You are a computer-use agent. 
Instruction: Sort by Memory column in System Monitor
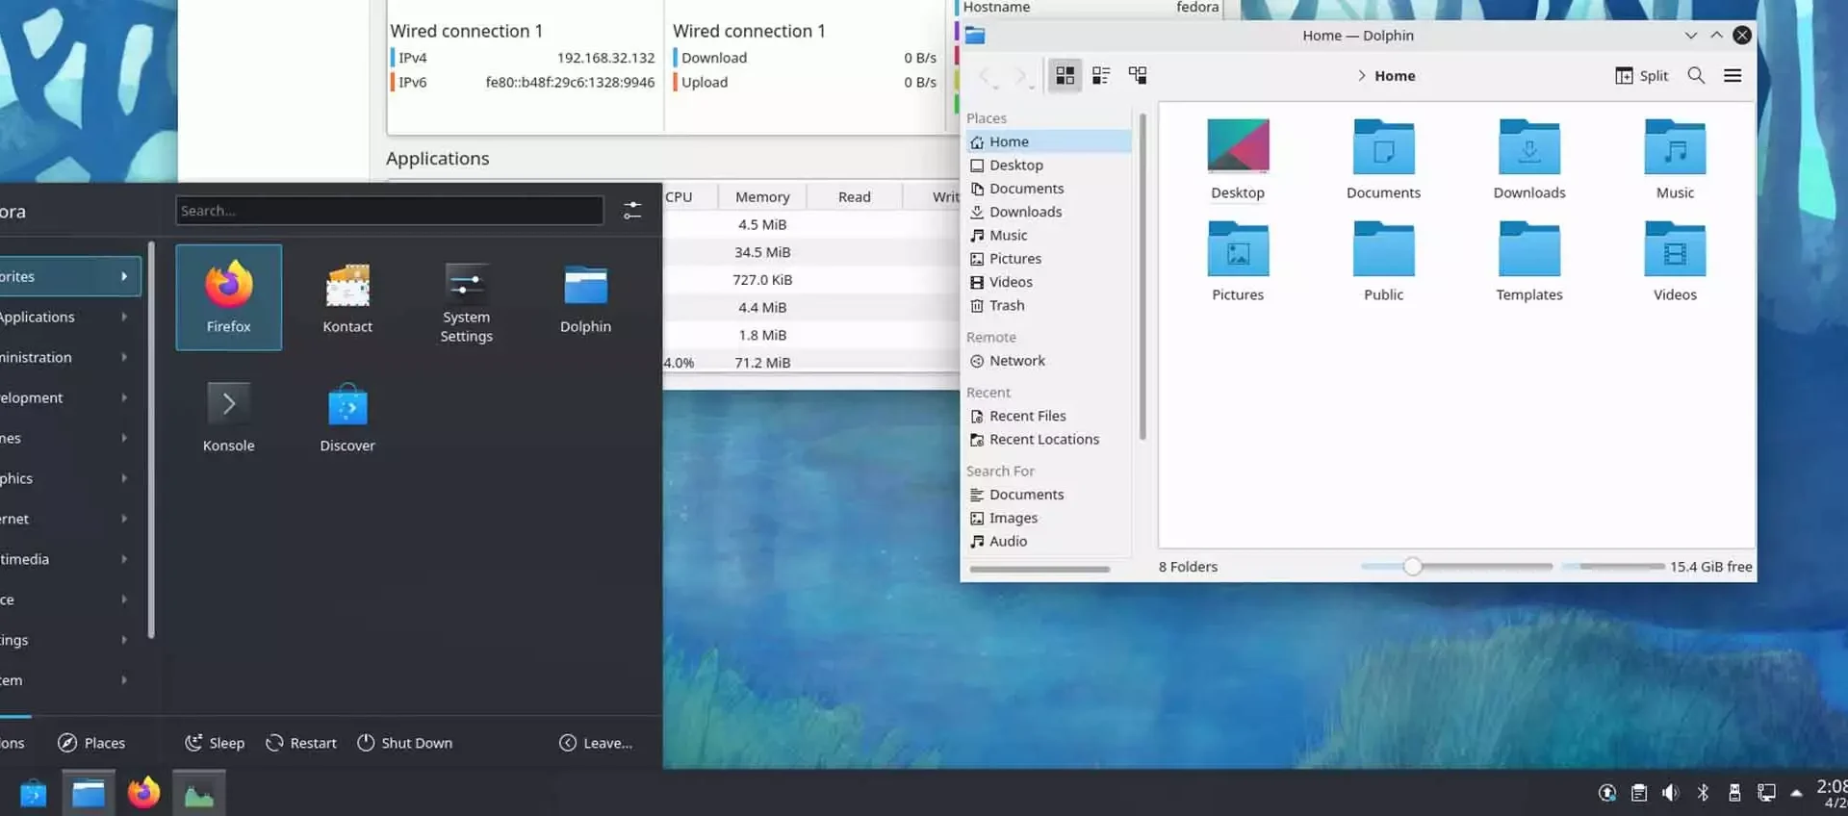762,196
